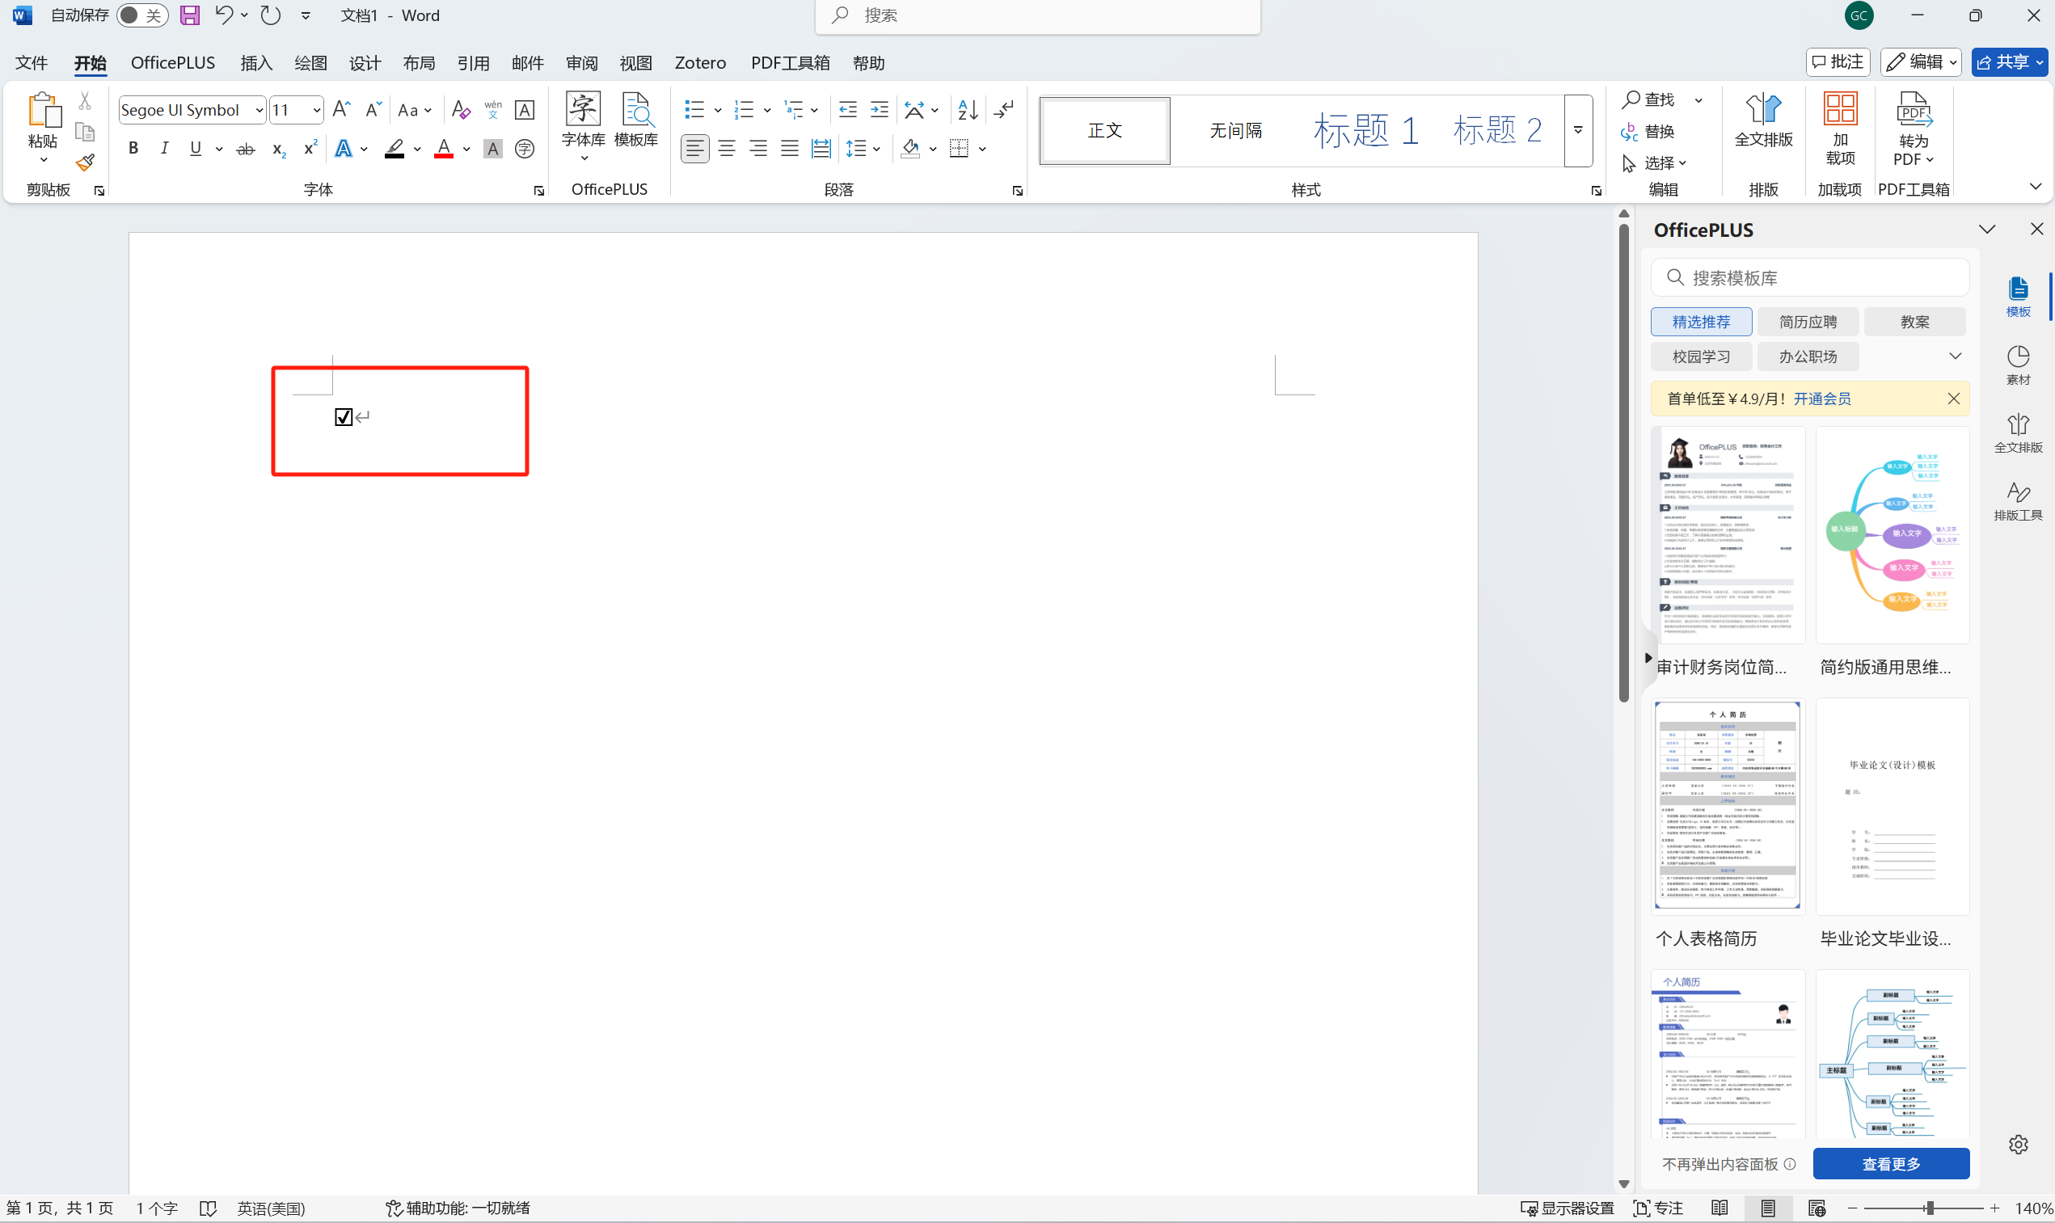Click the checked checkbox in document
The width and height of the screenshot is (2055, 1223).
pyautogui.click(x=344, y=417)
